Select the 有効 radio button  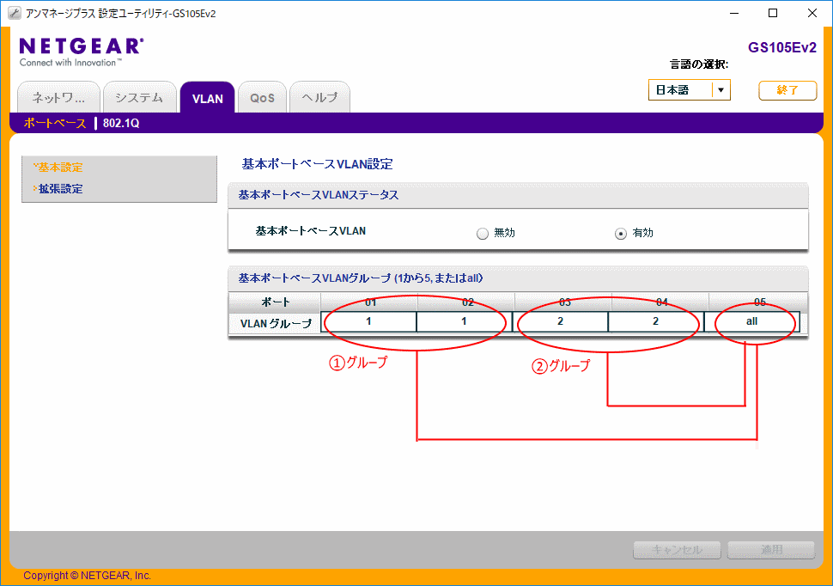coord(621,234)
